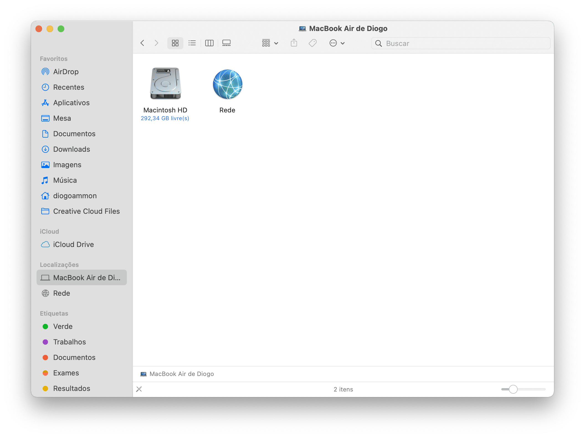Click the search magnifier icon
This screenshot has height=438, width=585.
pyautogui.click(x=378, y=43)
